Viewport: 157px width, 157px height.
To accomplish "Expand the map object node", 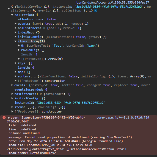I will click(16, 72).
